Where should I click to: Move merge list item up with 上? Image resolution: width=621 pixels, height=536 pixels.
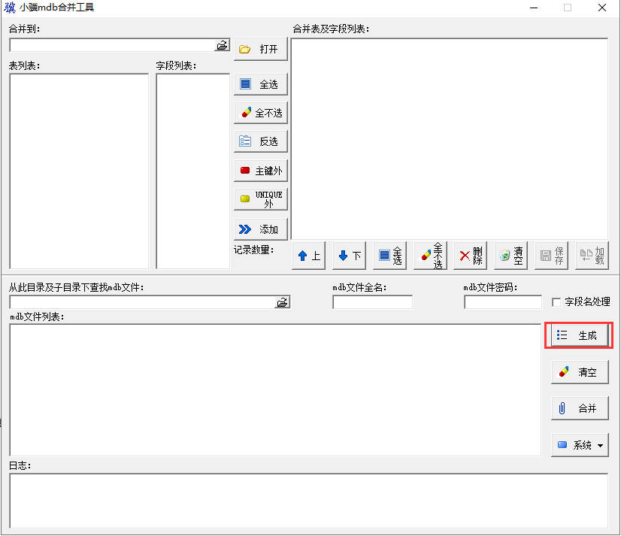(x=308, y=256)
